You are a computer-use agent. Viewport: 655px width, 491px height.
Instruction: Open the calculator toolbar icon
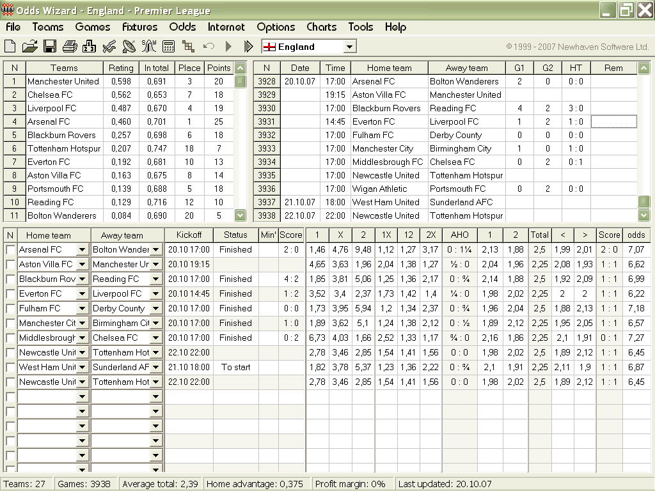click(x=169, y=46)
